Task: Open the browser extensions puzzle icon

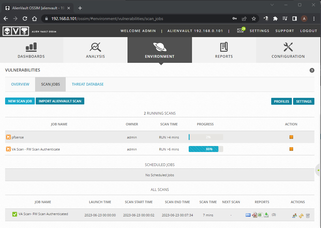Action: 275,19
